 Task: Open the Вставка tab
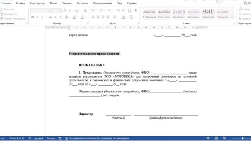click(x=20, y=3)
